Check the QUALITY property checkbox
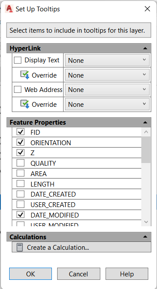 point(20,163)
